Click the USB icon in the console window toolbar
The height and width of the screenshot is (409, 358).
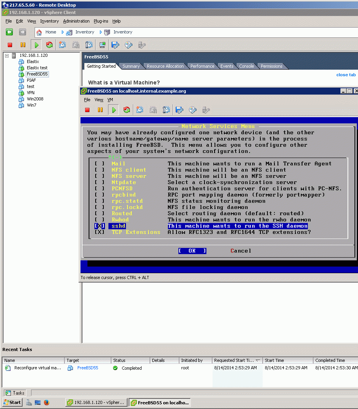click(206, 110)
